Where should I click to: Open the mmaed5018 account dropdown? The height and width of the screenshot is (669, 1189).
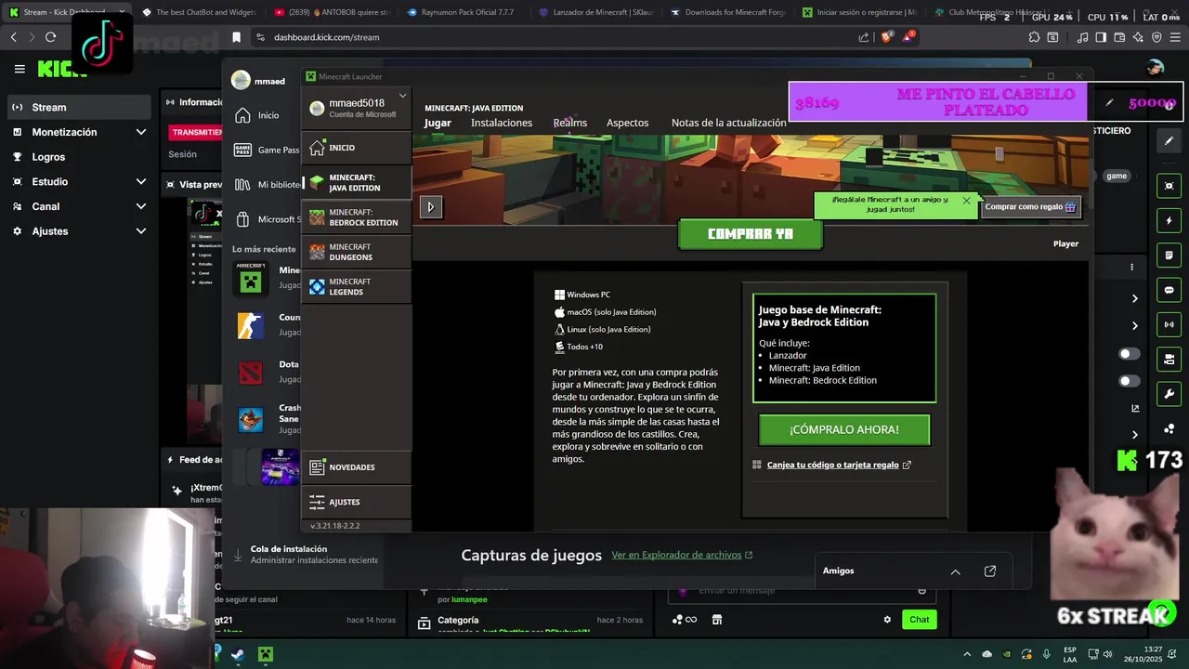[x=357, y=108]
